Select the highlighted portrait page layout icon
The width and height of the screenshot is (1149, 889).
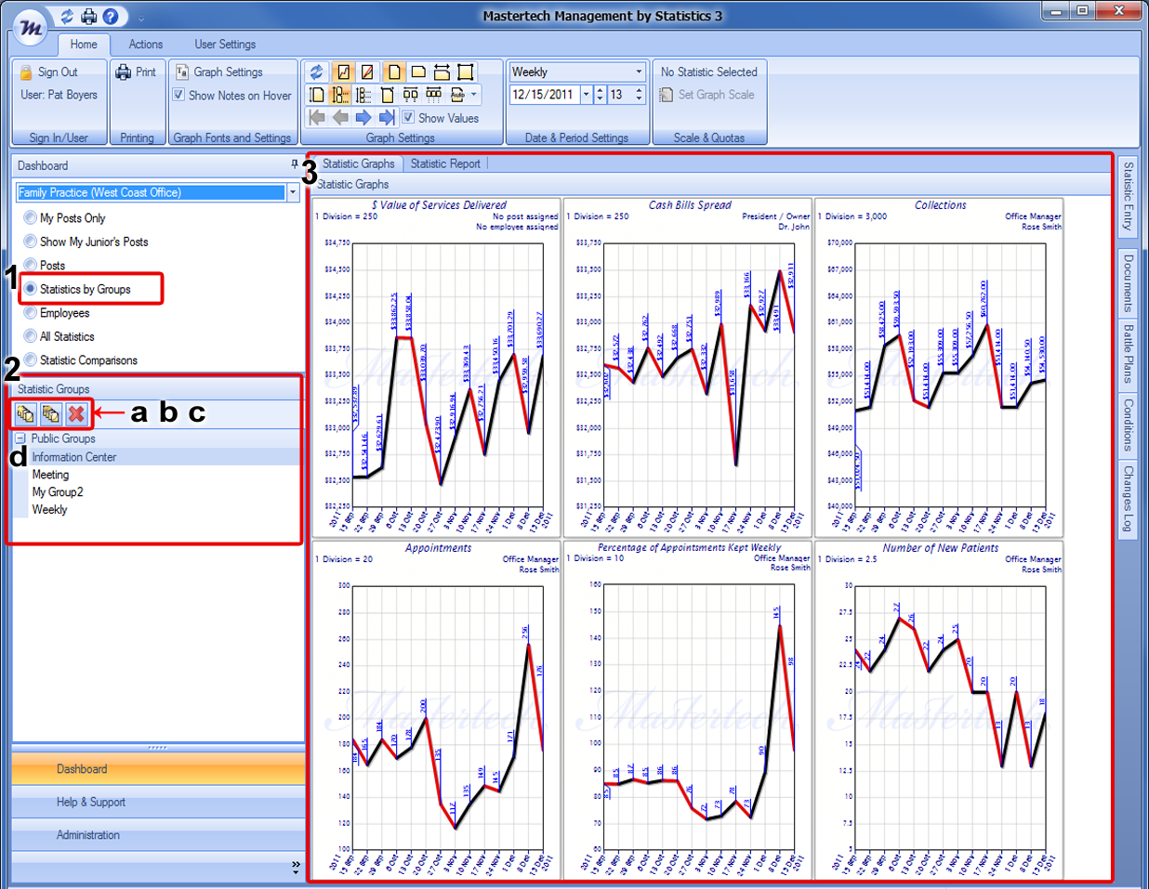pos(394,72)
